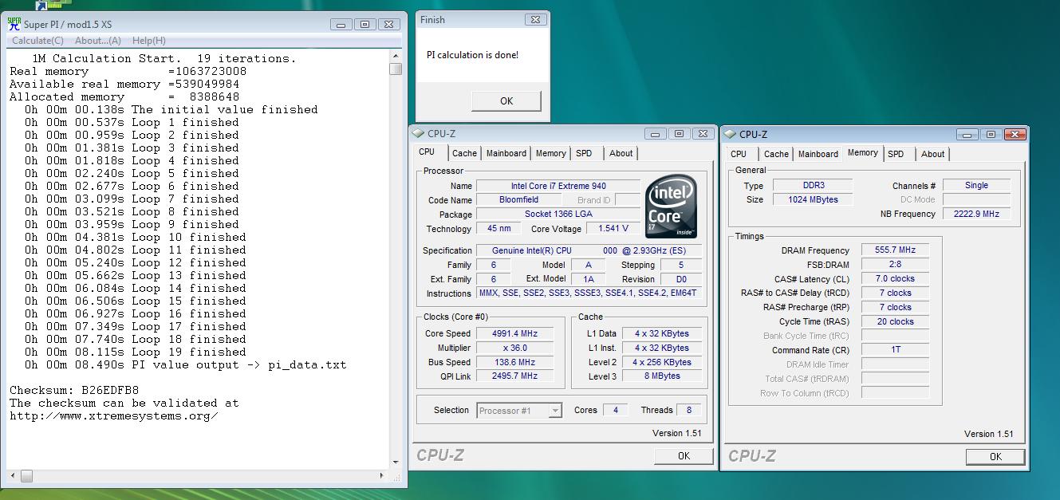This screenshot has height=500, width=1060.
Task: Click the Super PI title bar icon
Action: tap(14, 24)
